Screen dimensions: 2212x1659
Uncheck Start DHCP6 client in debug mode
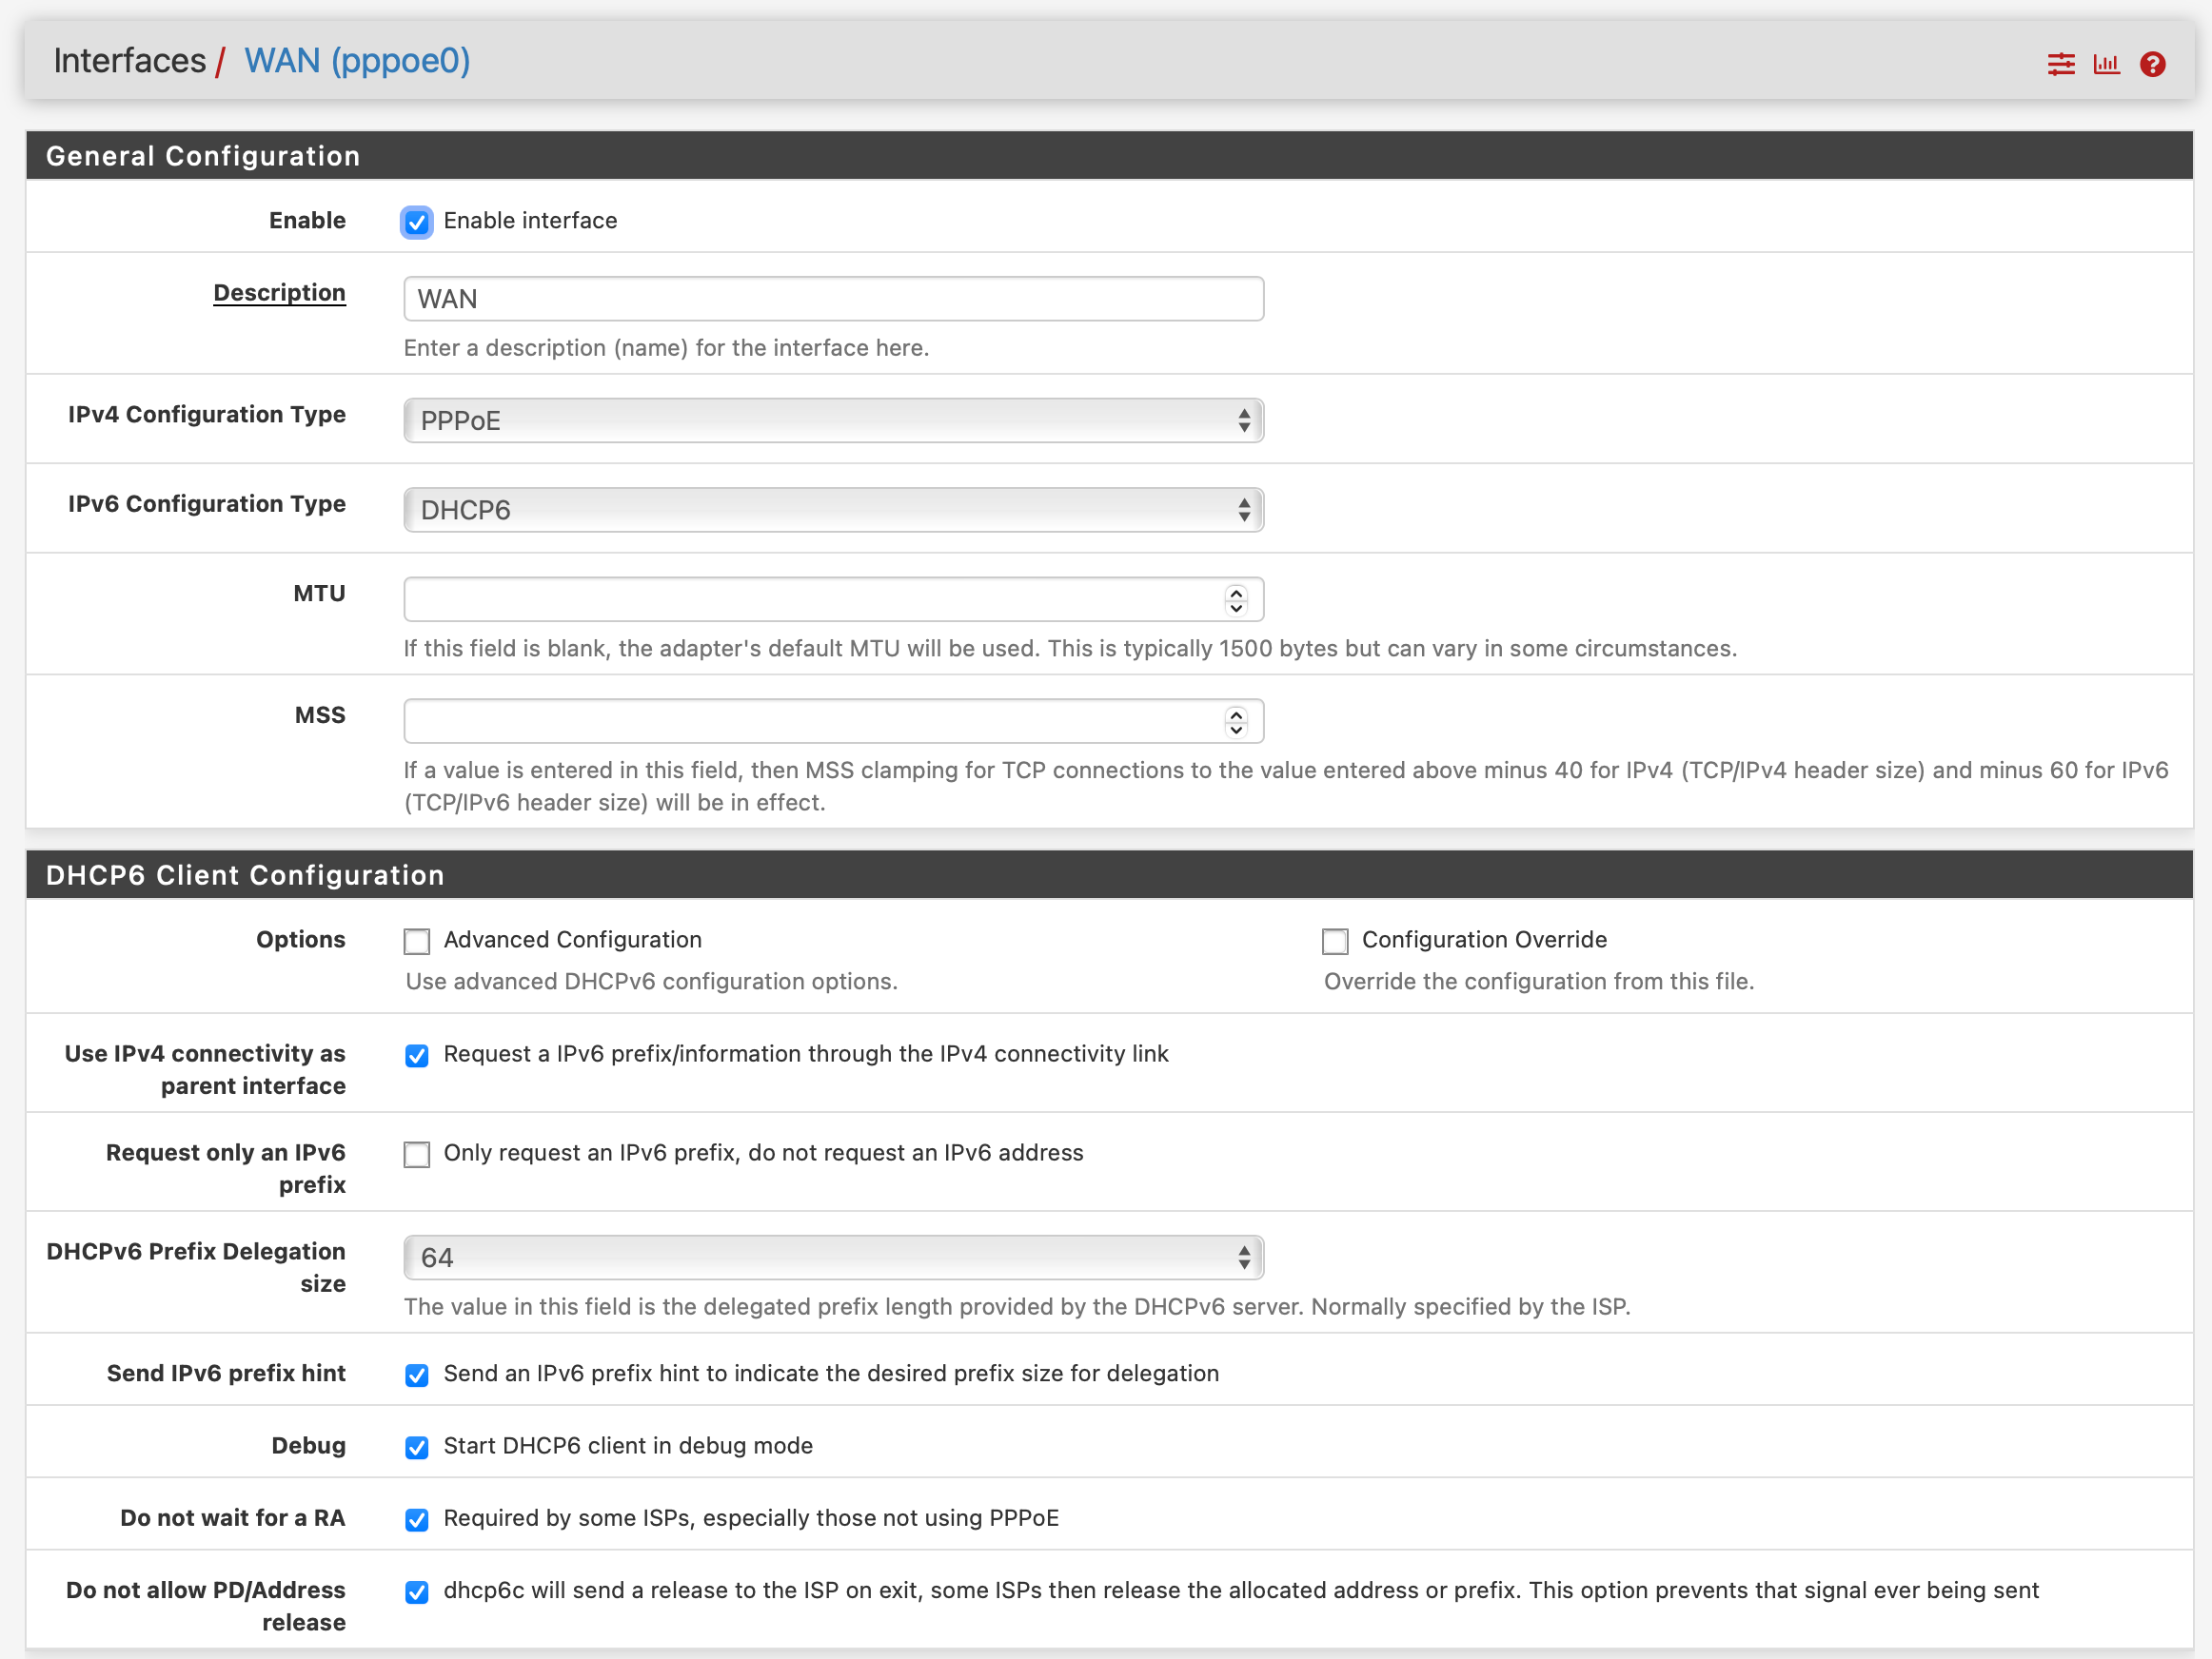pyautogui.click(x=417, y=1447)
